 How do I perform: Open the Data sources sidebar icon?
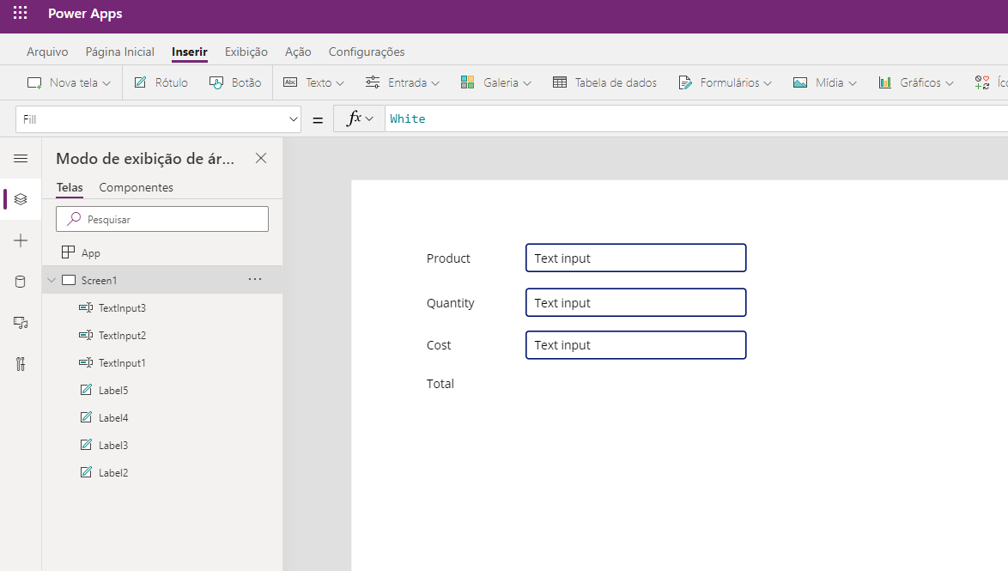click(20, 281)
